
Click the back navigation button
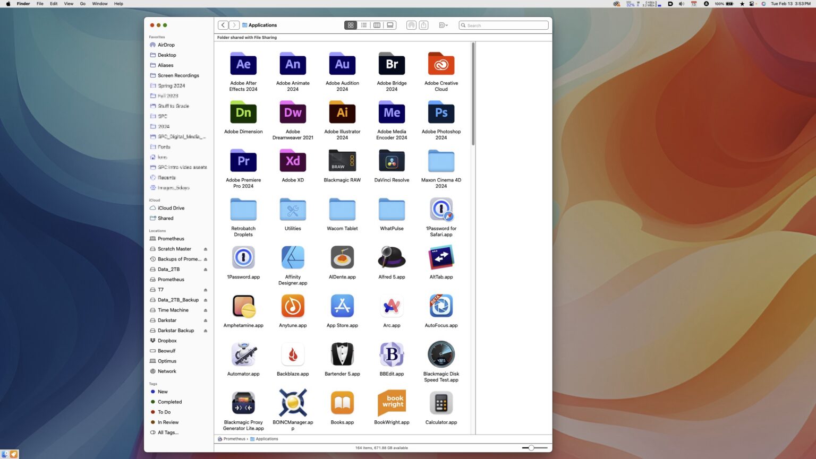(223, 25)
